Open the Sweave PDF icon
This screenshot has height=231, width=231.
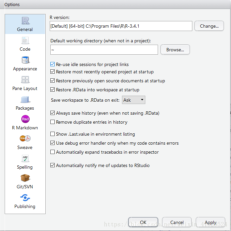(25, 138)
